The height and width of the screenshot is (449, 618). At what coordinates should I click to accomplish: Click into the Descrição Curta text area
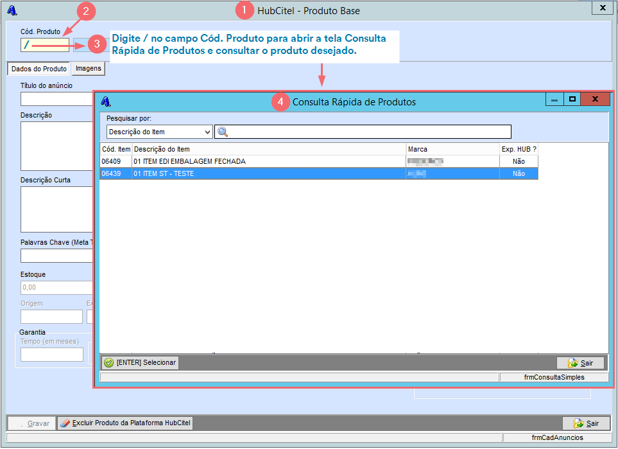click(x=56, y=209)
